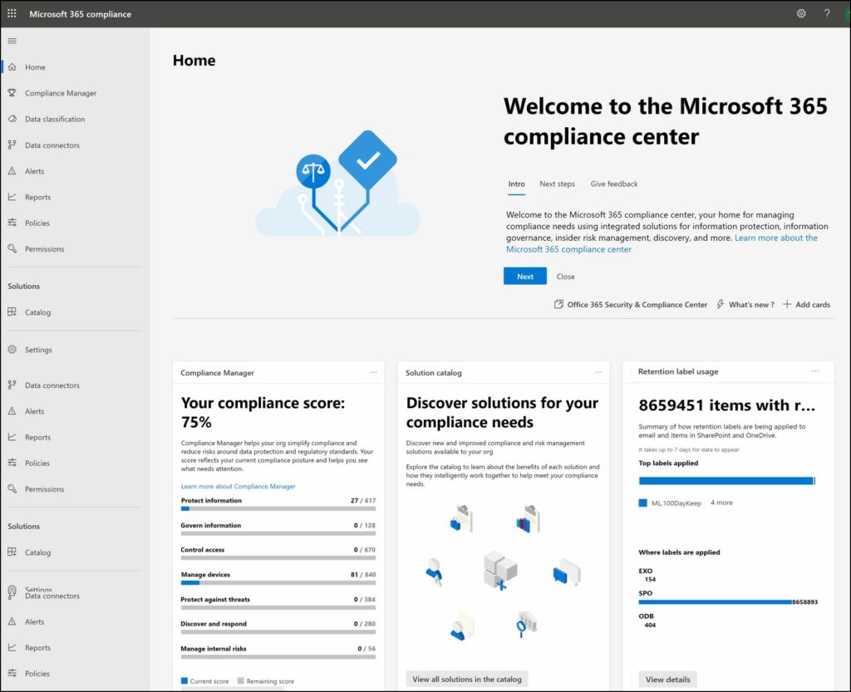Open the Settings gear in the top bar
This screenshot has height=692, width=851.
800,13
